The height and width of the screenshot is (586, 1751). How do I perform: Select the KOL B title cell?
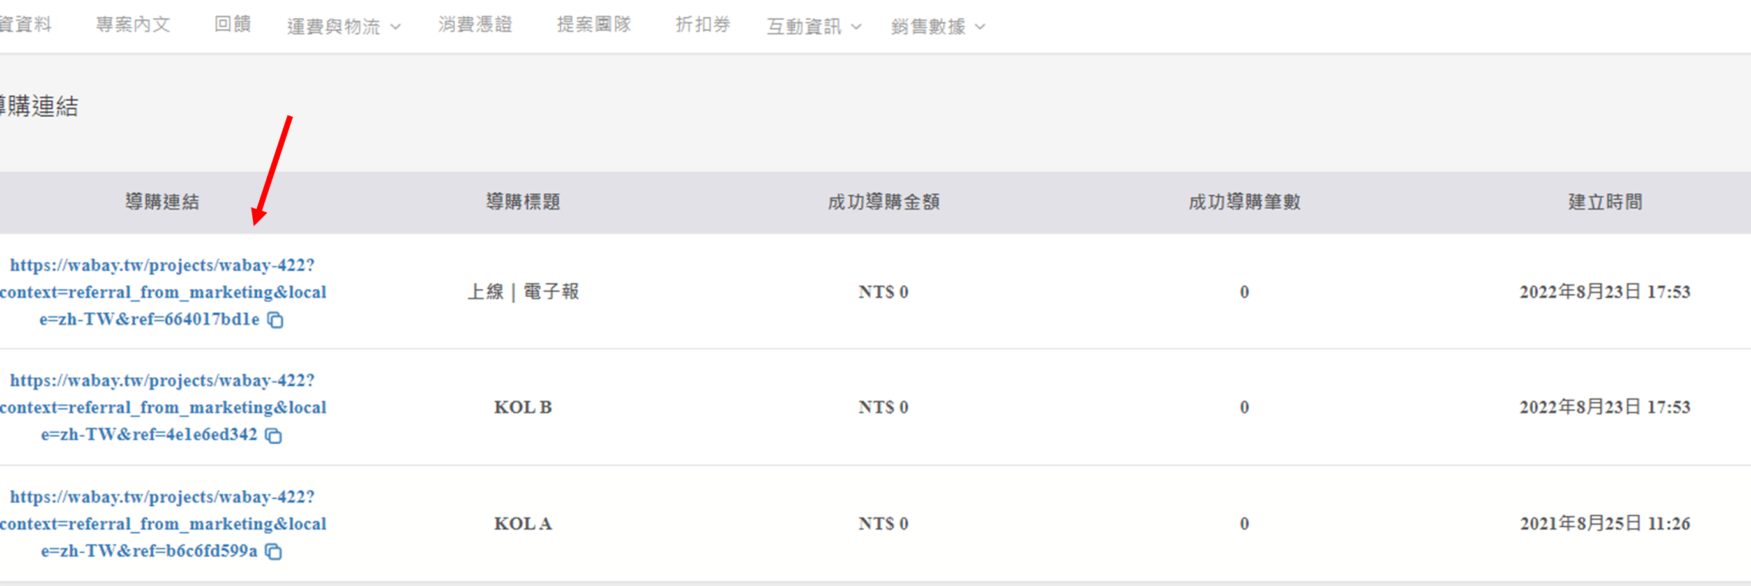[523, 407]
